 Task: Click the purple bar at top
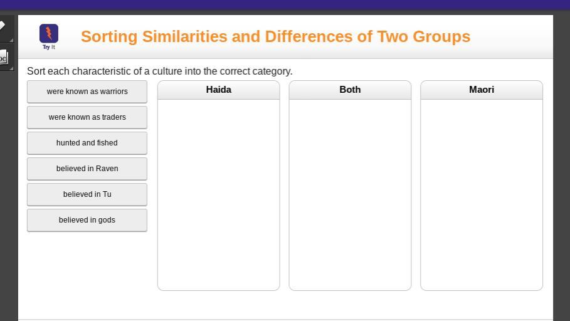pos(285,4)
